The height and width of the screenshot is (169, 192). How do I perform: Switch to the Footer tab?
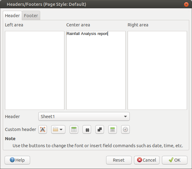(x=31, y=16)
